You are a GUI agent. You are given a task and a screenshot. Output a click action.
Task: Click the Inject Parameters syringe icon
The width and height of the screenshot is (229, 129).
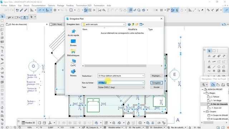[x=25, y=10]
